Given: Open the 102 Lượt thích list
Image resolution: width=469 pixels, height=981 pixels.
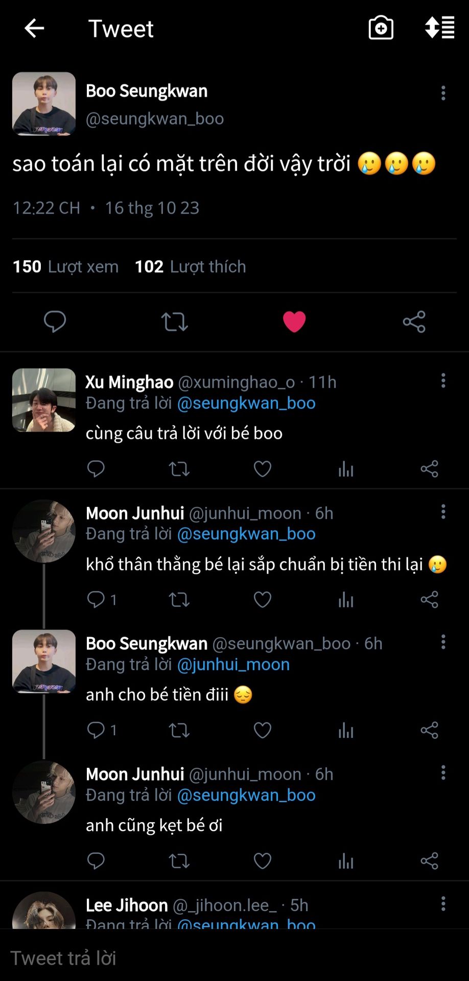Looking at the screenshot, I should pos(190,267).
